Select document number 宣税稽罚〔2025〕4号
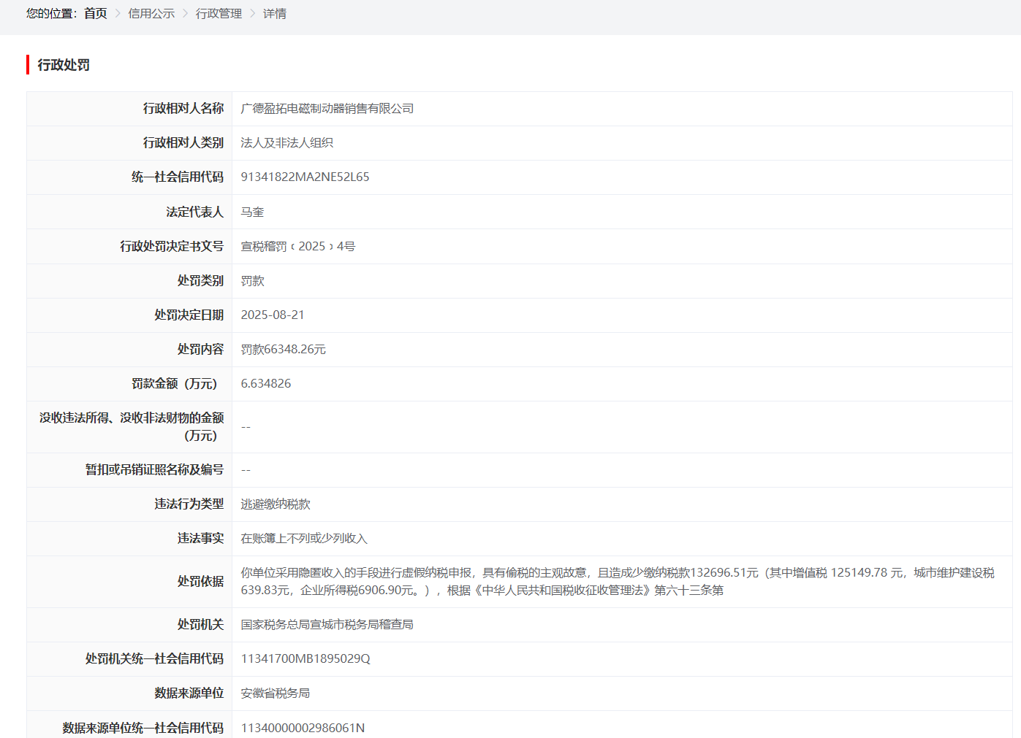This screenshot has height=738, width=1021. click(298, 247)
